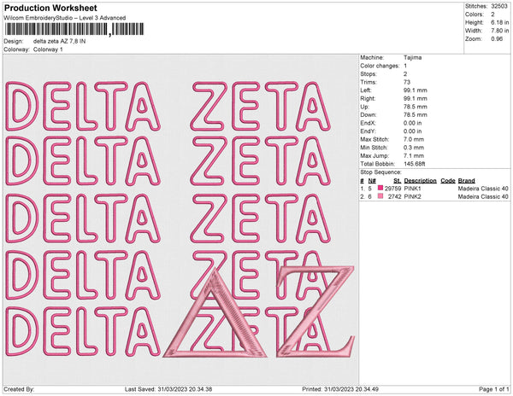Click the EndY value '0.00 in'

(x=413, y=131)
